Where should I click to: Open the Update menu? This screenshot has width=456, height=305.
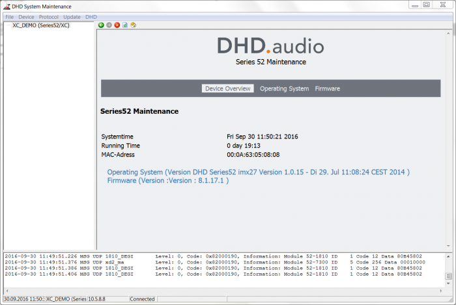[x=72, y=17]
